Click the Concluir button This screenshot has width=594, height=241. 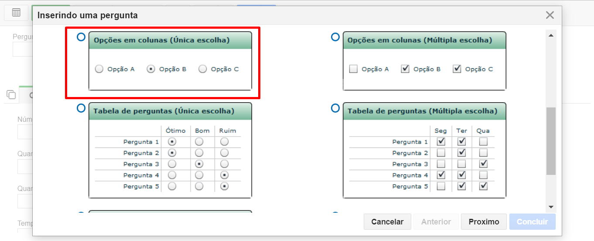(x=533, y=222)
